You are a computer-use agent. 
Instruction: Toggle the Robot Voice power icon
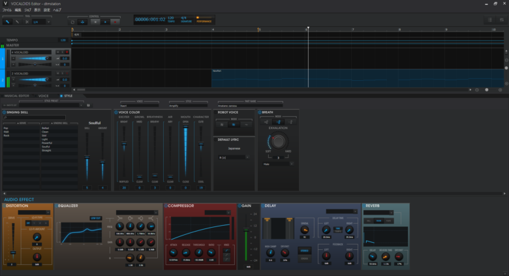[x=217, y=112]
